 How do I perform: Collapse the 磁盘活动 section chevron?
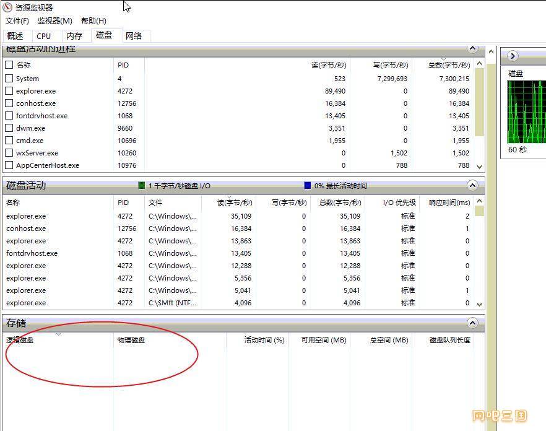[472, 185]
